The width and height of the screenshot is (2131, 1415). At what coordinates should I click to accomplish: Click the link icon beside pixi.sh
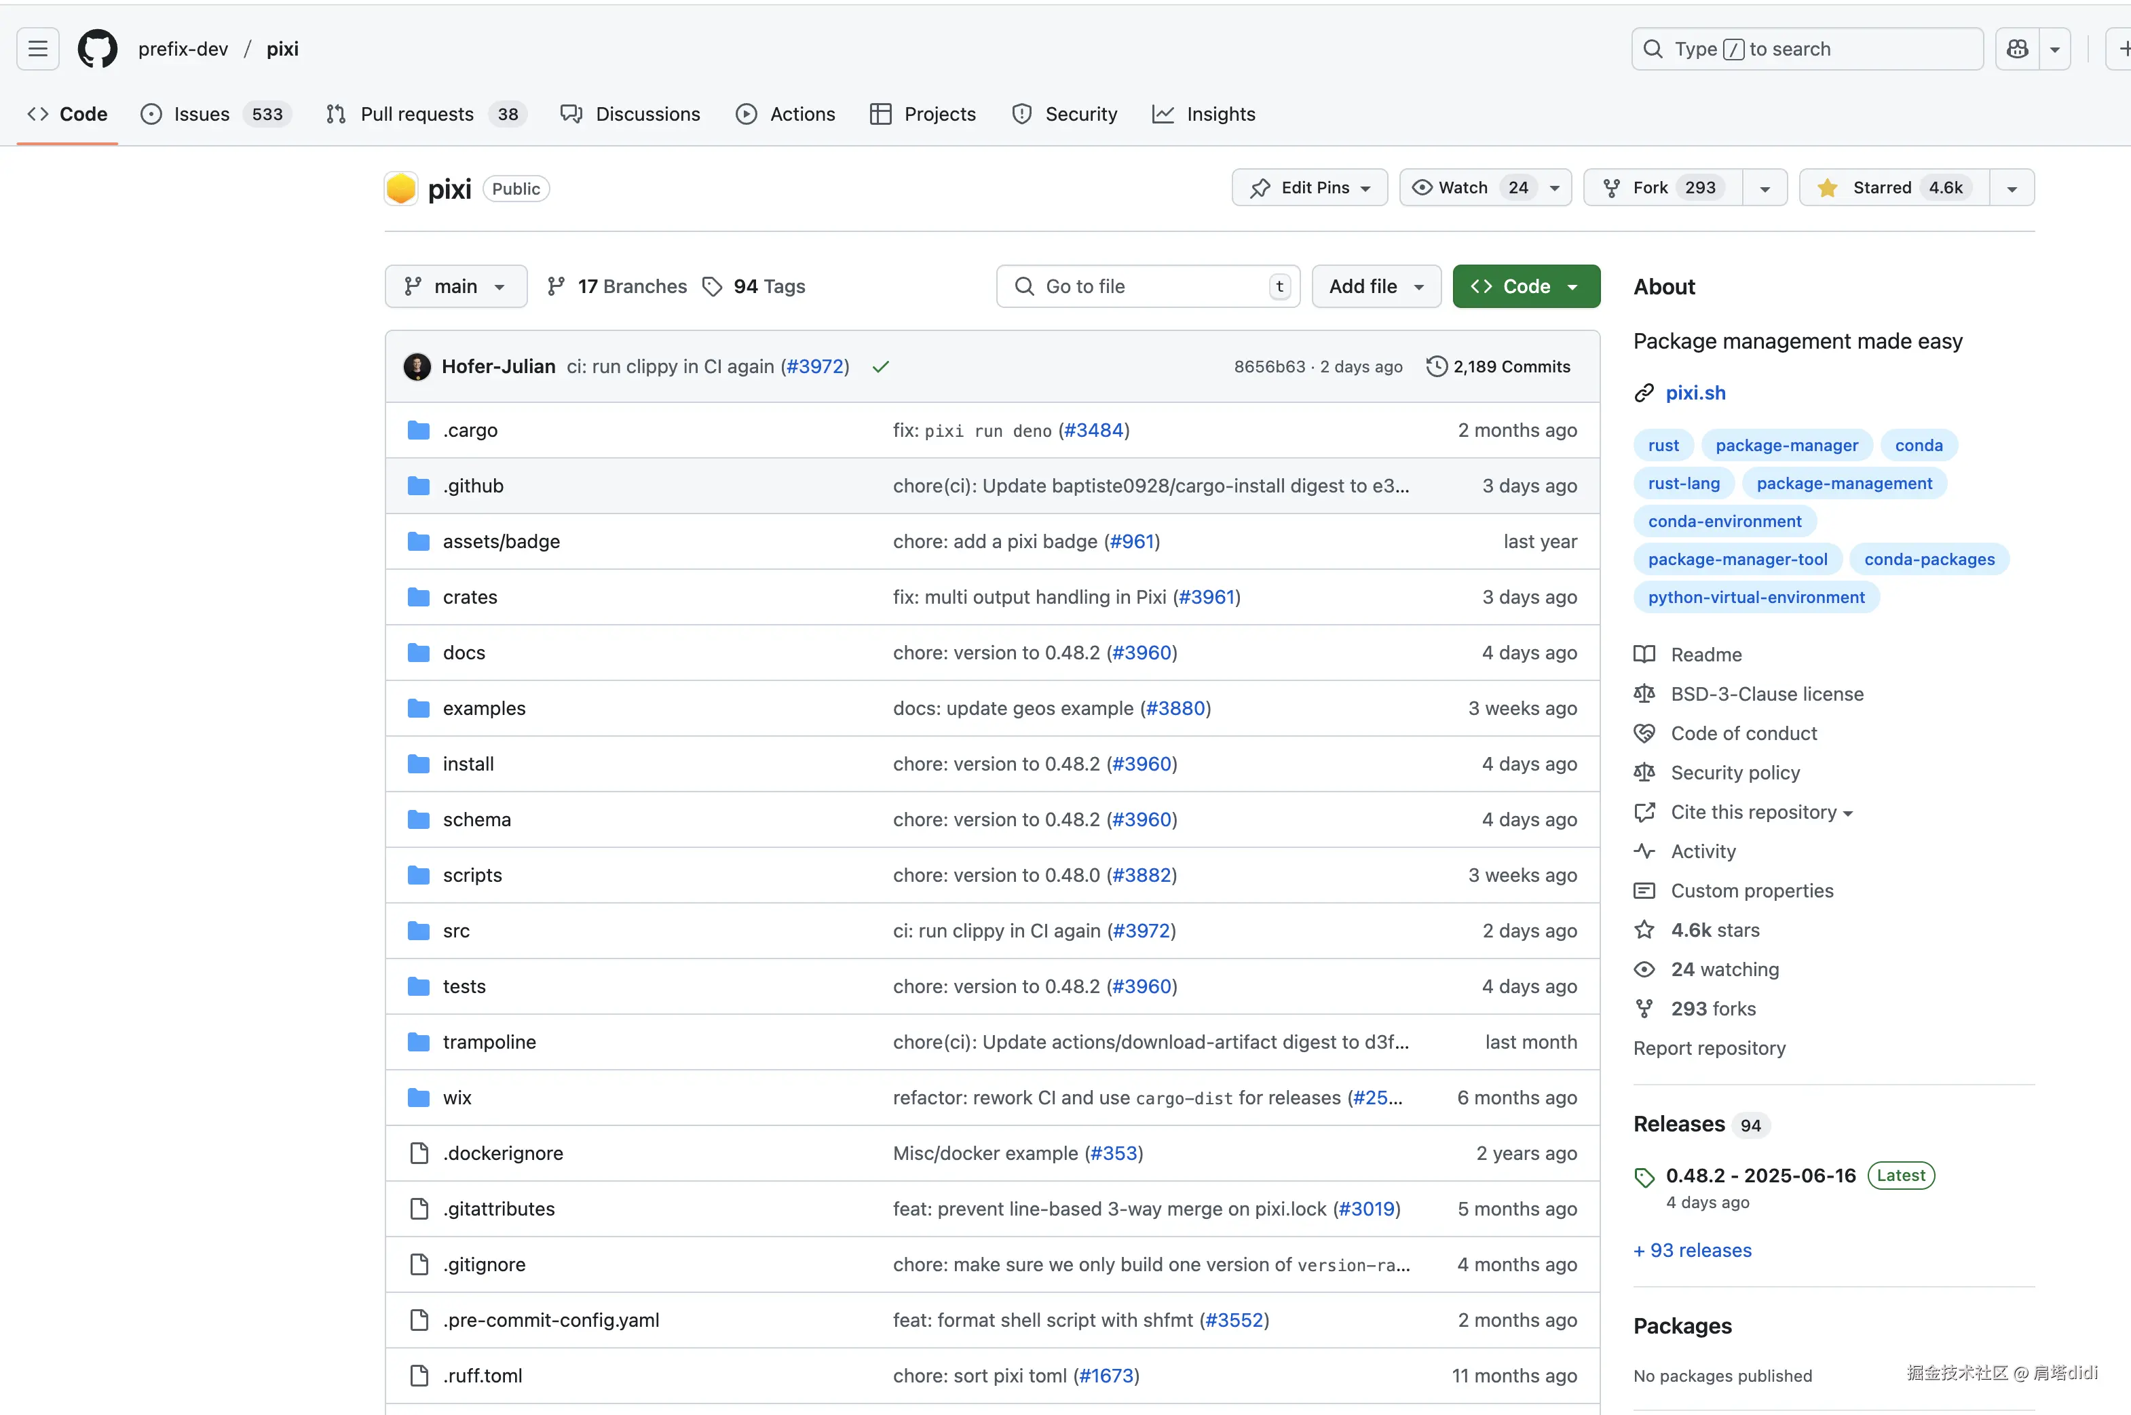[1644, 393]
